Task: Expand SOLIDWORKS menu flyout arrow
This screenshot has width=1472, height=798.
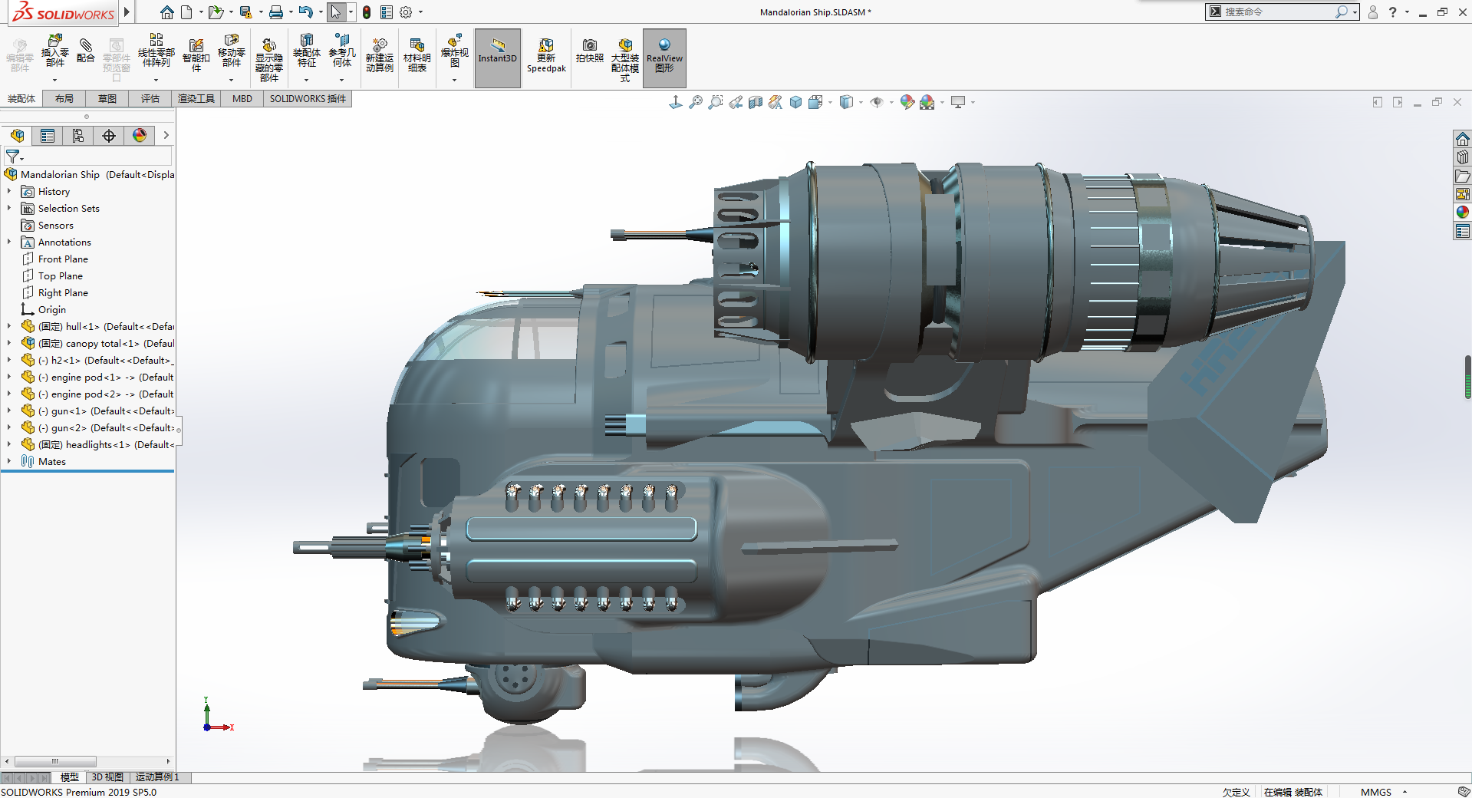Action: 127,12
